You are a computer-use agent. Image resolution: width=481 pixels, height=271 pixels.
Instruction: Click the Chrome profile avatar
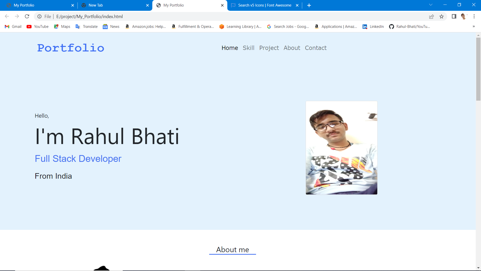464,16
